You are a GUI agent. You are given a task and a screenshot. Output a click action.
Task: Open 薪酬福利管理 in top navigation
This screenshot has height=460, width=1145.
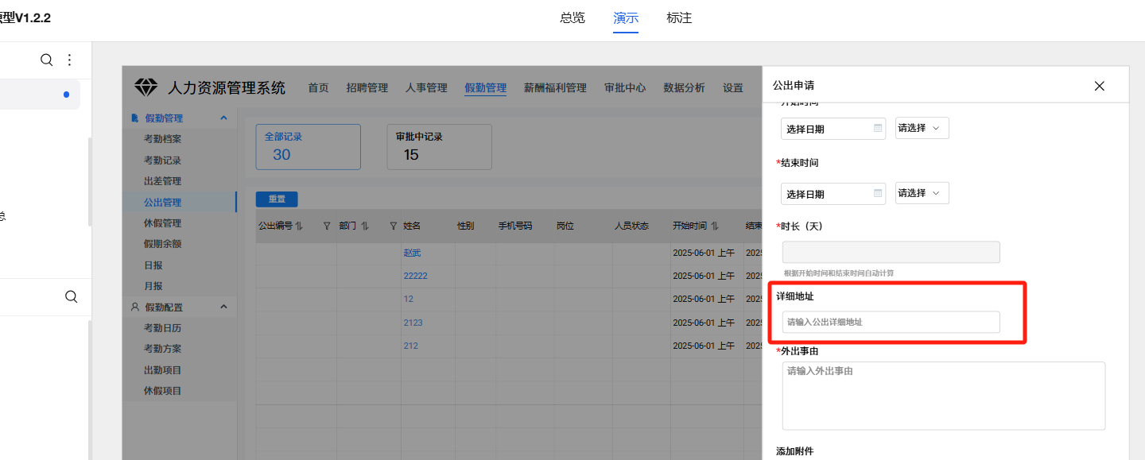(x=555, y=88)
